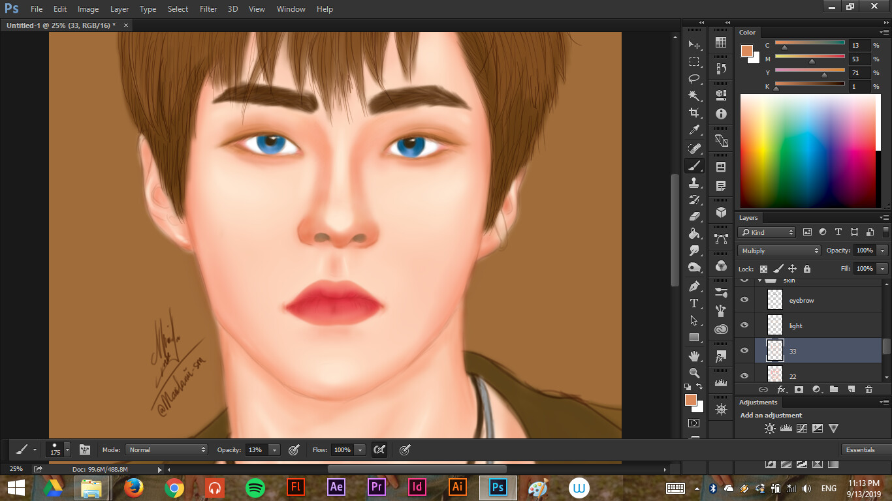Add a Levels adjustment
The image size is (892, 501).
(x=786, y=429)
